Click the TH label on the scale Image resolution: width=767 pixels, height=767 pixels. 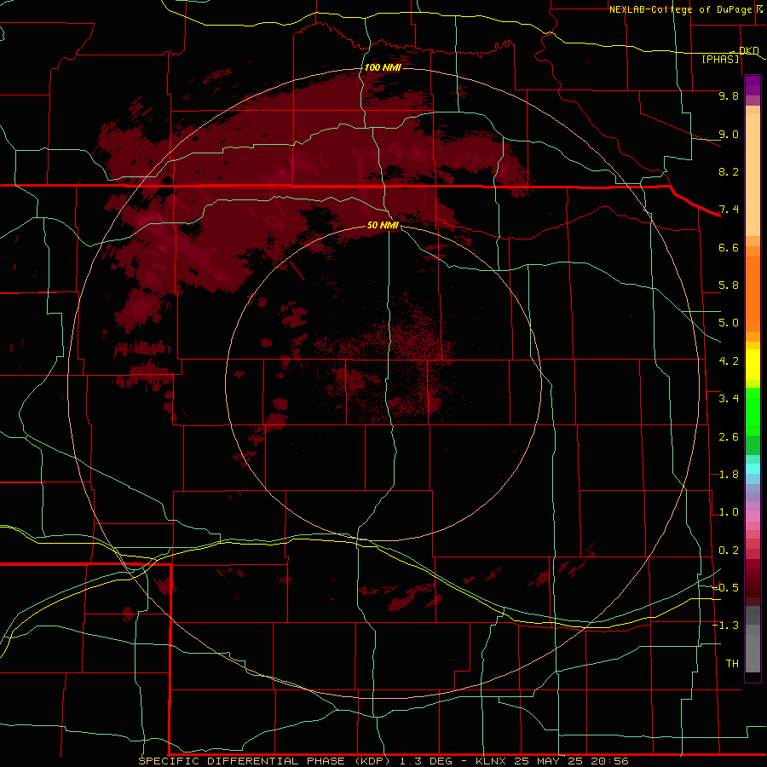coord(732,664)
